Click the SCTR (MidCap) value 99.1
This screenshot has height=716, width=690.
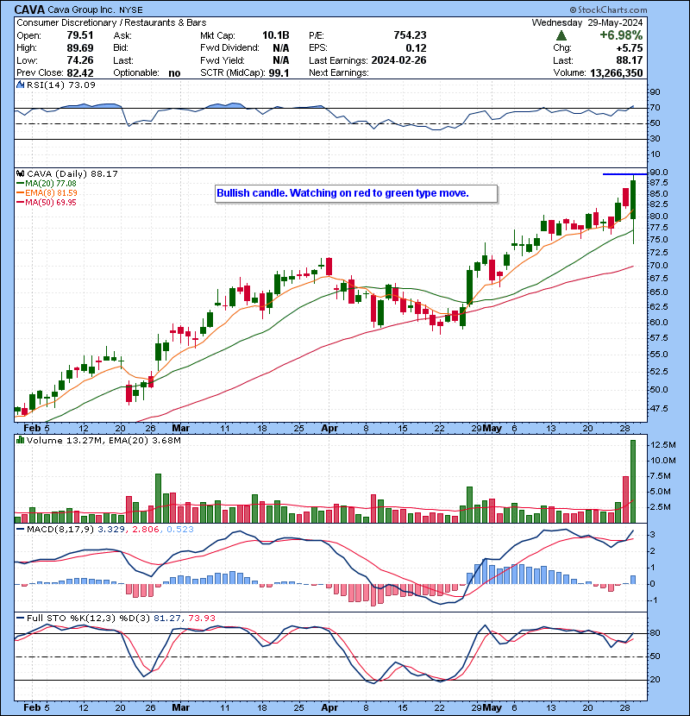pos(279,73)
